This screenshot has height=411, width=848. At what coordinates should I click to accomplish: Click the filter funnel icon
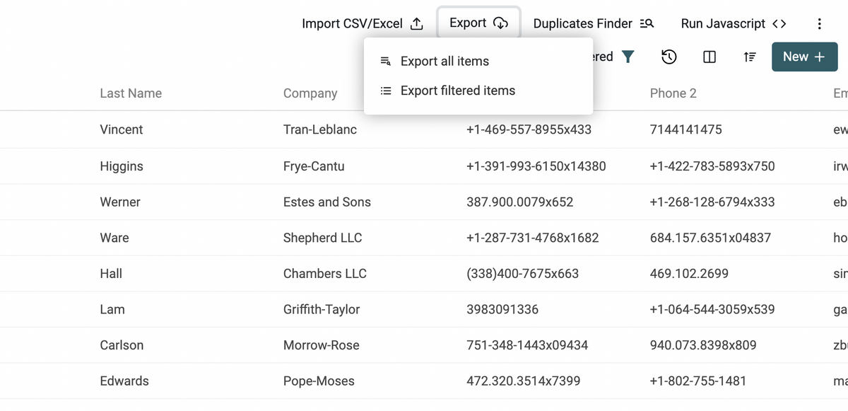628,57
